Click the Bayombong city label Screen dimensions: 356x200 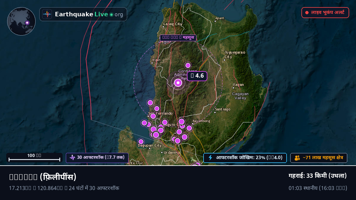[201, 121]
